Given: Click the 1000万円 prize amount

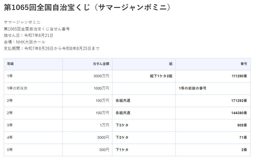Looking at the screenshot, I should pyautogui.click(x=101, y=88).
